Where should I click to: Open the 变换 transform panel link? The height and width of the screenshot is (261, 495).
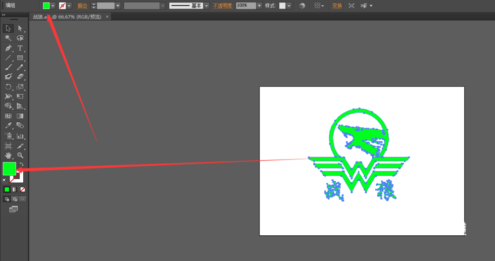point(337,5)
